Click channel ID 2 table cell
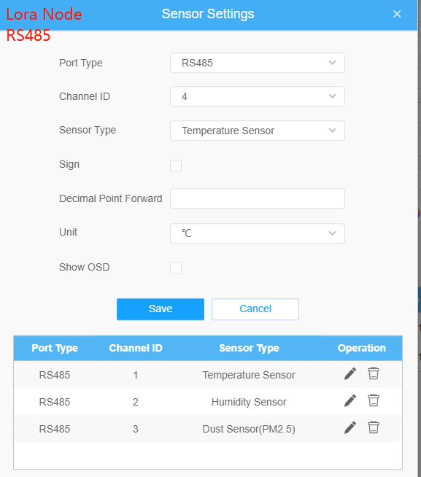Image resolution: width=421 pixels, height=477 pixels. [136, 402]
